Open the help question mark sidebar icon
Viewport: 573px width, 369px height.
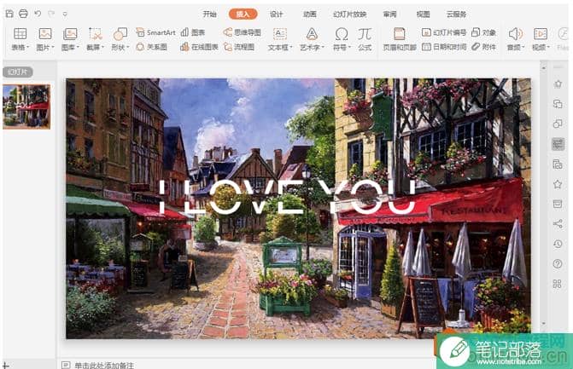558,263
